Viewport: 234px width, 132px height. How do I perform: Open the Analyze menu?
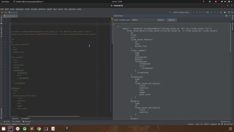click(x=34, y=9)
